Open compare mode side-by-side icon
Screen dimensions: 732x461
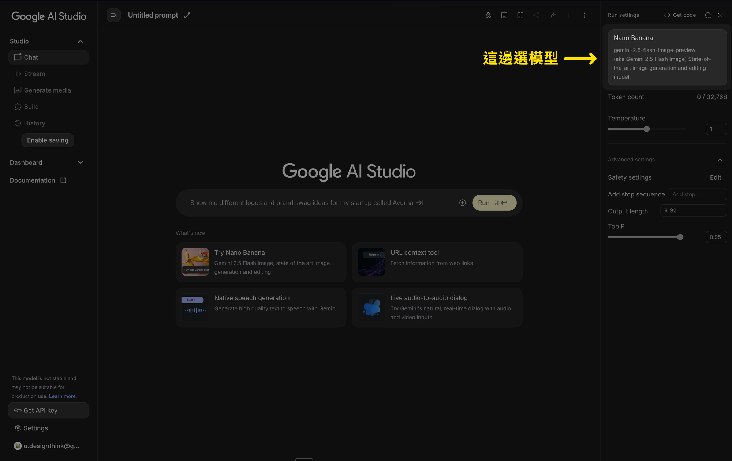point(520,15)
